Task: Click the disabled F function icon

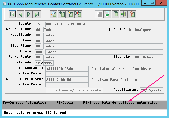Action: [x=99, y=14]
